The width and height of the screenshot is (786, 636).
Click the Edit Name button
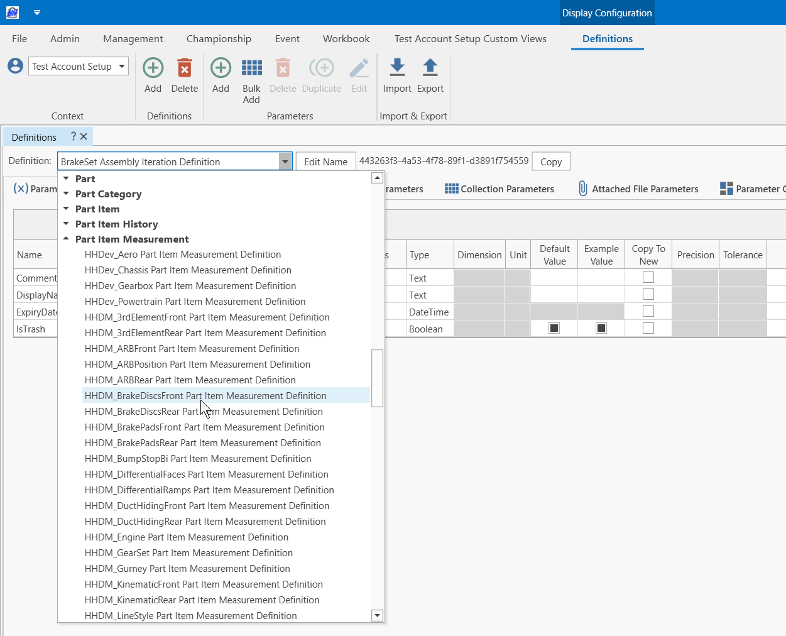pos(325,162)
